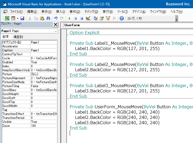Save the workbook with the floppy icon
The height and width of the screenshot is (143, 193).
[22, 18]
